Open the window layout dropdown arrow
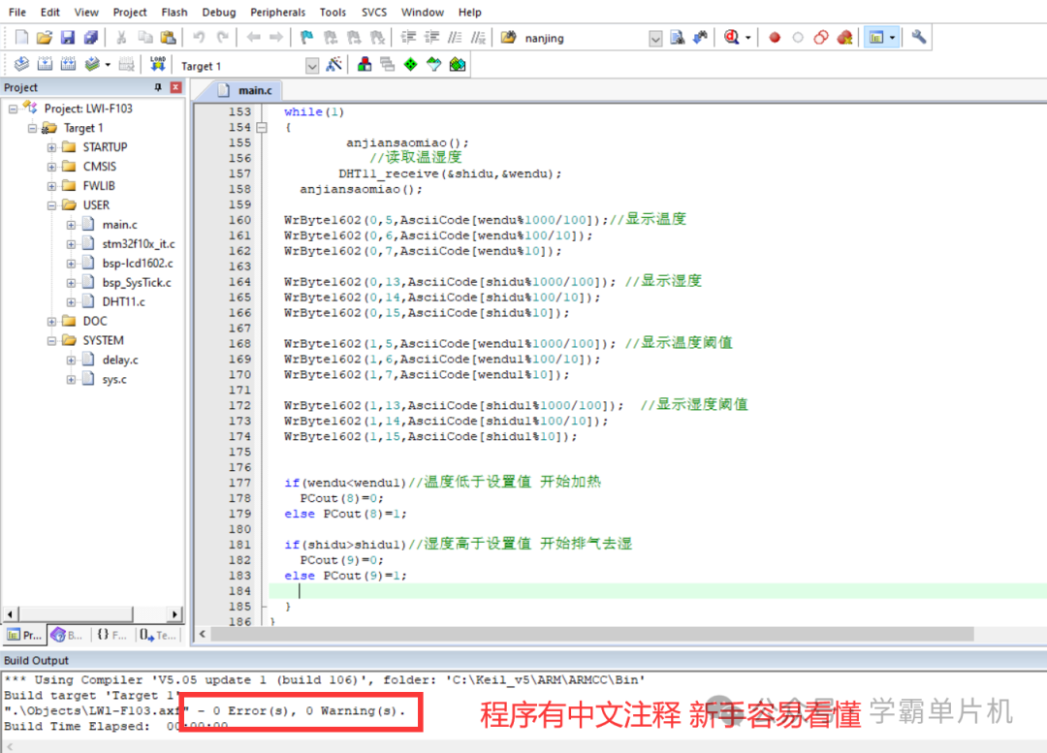The height and width of the screenshot is (753, 1047). click(892, 38)
